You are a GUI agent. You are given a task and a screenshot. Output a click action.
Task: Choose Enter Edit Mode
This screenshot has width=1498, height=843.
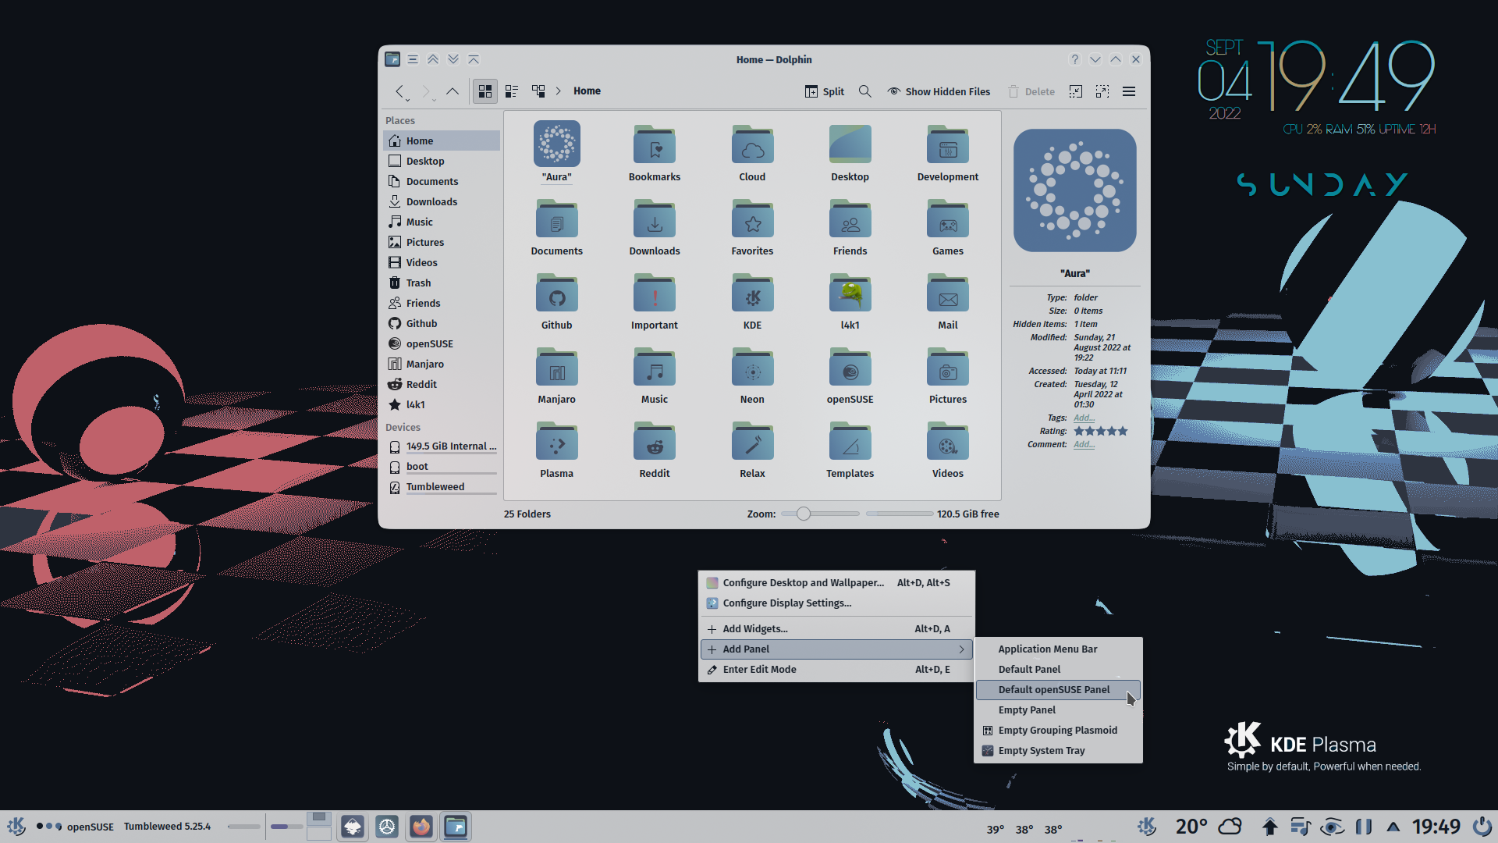coord(836,669)
